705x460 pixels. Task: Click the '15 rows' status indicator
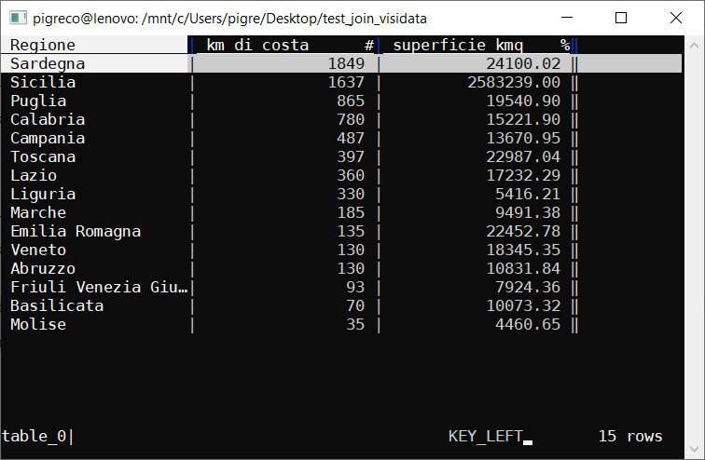coord(630,437)
